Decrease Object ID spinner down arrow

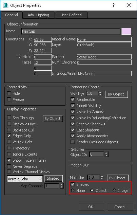click(x=106, y=156)
